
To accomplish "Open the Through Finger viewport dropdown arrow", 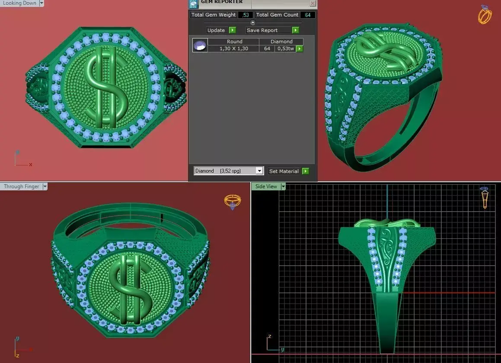I will (45, 186).
